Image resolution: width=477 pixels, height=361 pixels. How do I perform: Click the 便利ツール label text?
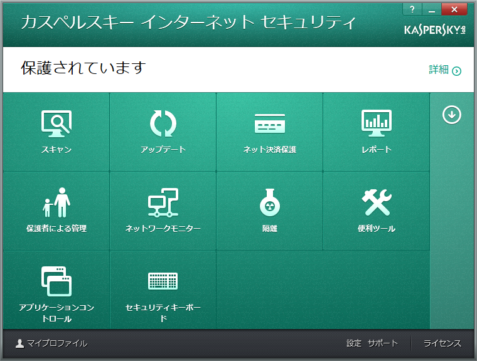pyautogui.click(x=377, y=229)
